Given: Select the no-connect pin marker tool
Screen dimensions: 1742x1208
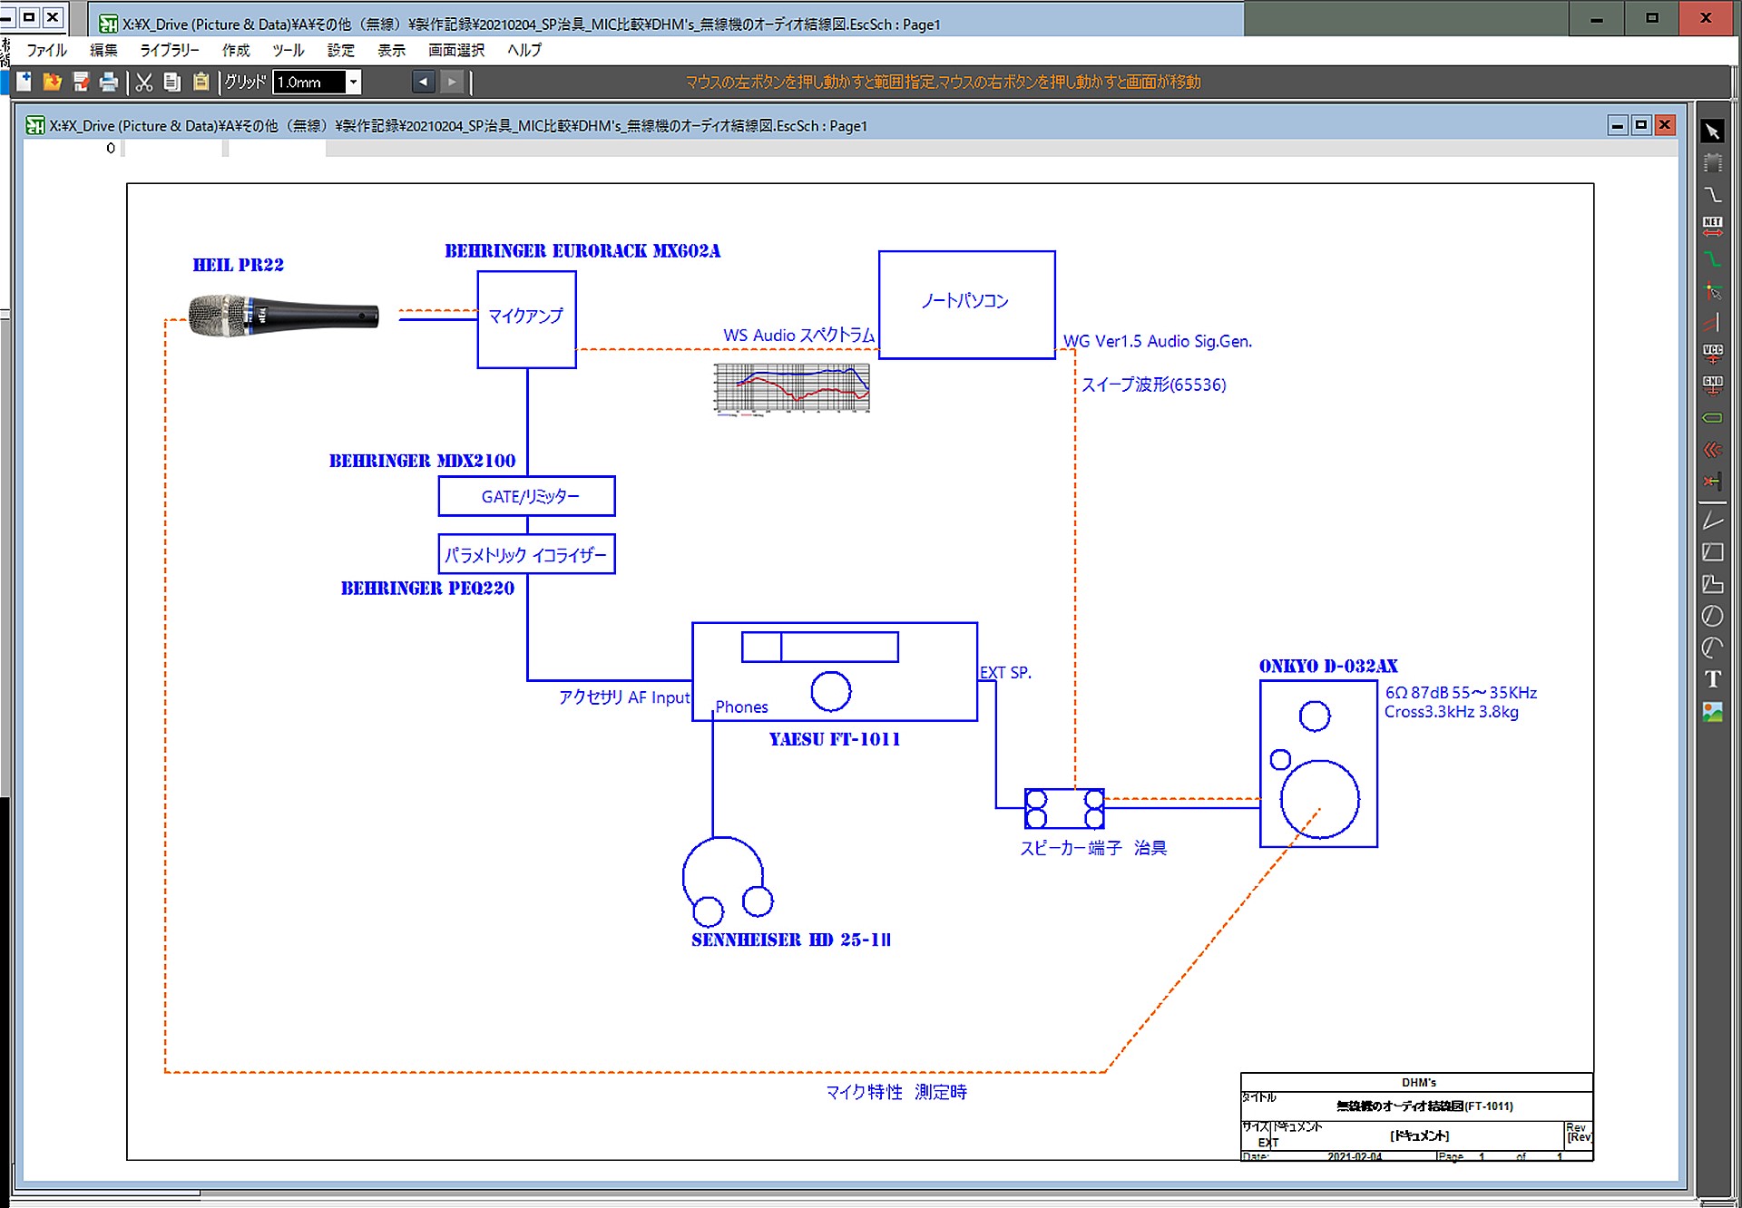Looking at the screenshot, I should [1712, 482].
